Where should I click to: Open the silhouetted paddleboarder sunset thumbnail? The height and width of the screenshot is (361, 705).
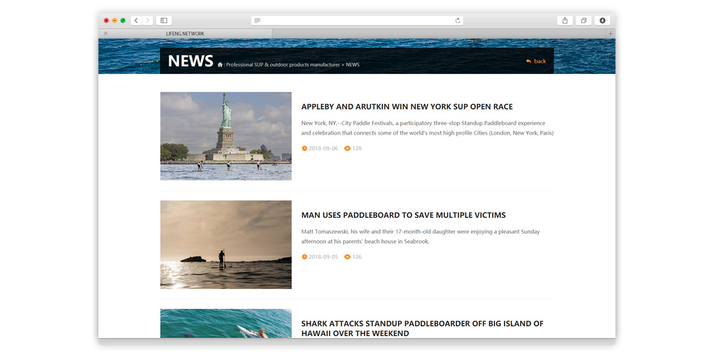pyautogui.click(x=226, y=245)
